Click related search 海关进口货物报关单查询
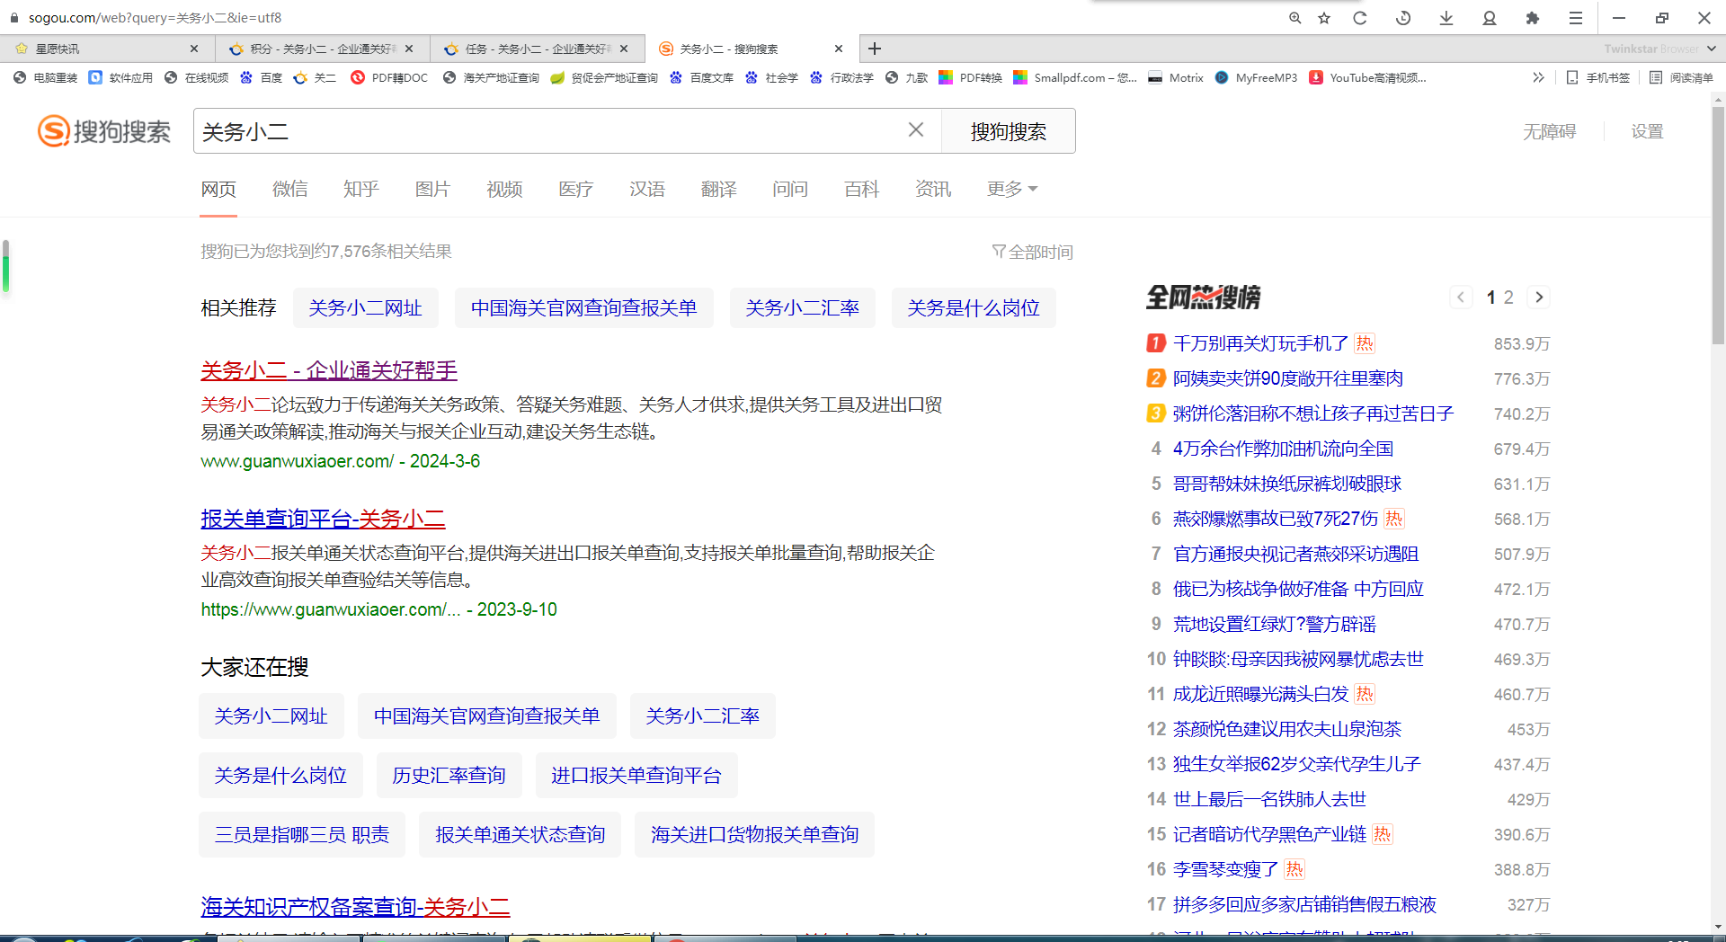Image resolution: width=1726 pixels, height=942 pixels. click(x=754, y=834)
